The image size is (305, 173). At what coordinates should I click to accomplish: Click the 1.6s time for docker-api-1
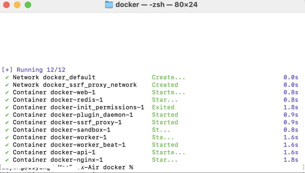(x=291, y=152)
